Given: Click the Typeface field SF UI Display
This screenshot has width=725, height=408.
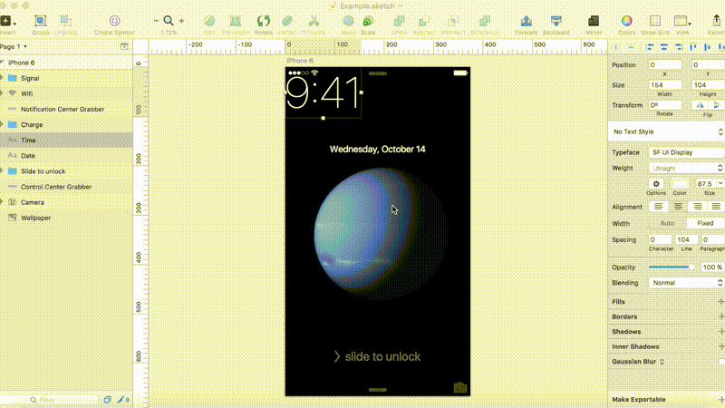Looking at the screenshot, I should coord(686,152).
